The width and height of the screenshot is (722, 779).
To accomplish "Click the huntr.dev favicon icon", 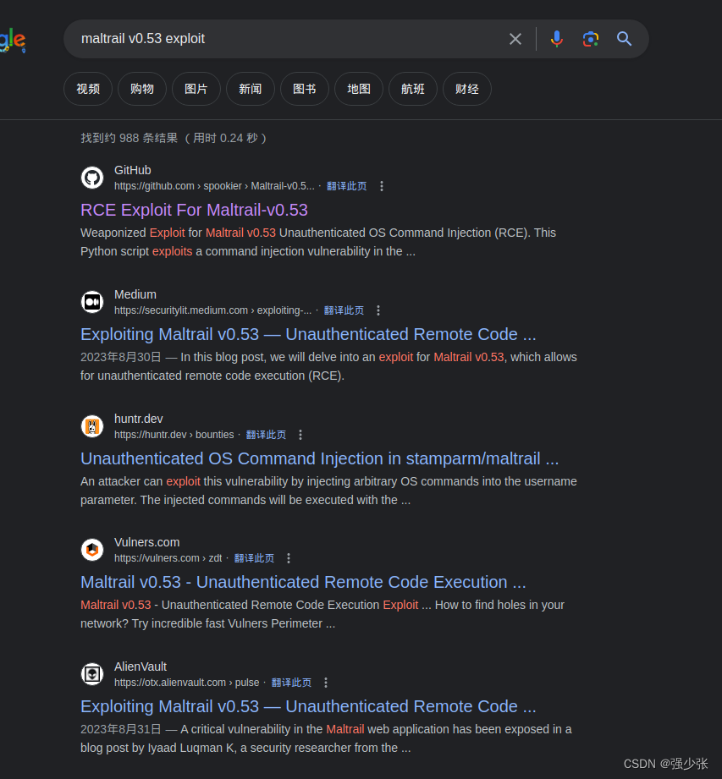I will pos(92,426).
